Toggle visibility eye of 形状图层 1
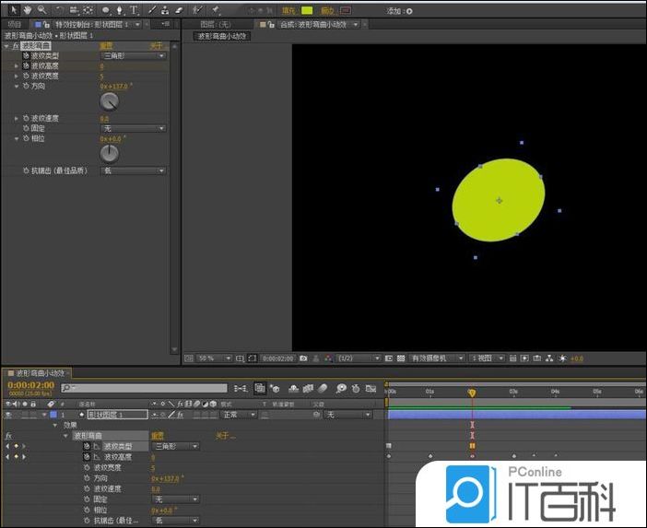Screen dimensions: 647x528 8,415
